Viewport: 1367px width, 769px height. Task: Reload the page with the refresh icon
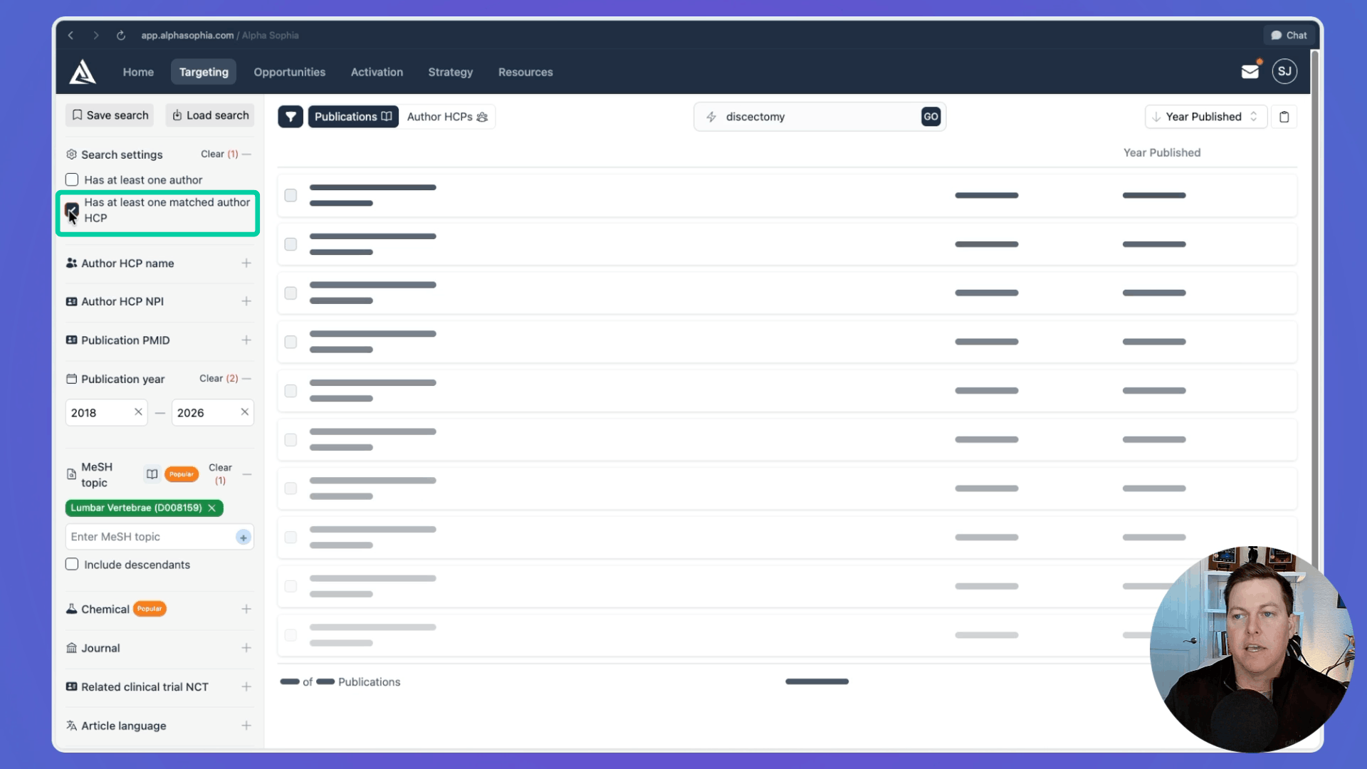click(x=121, y=35)
